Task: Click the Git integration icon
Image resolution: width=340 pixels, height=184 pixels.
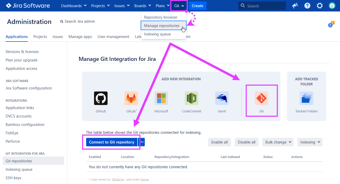Action: (261, 98)
